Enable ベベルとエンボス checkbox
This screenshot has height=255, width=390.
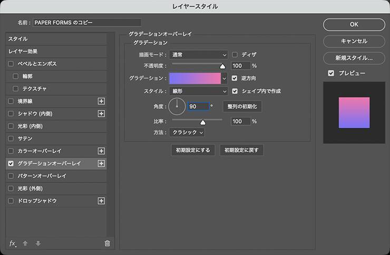pos(11,64)
